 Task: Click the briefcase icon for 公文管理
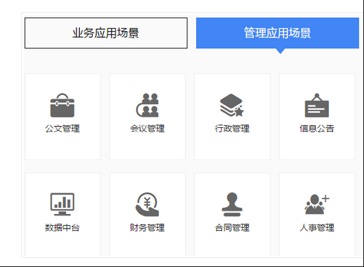coord(63,105)
